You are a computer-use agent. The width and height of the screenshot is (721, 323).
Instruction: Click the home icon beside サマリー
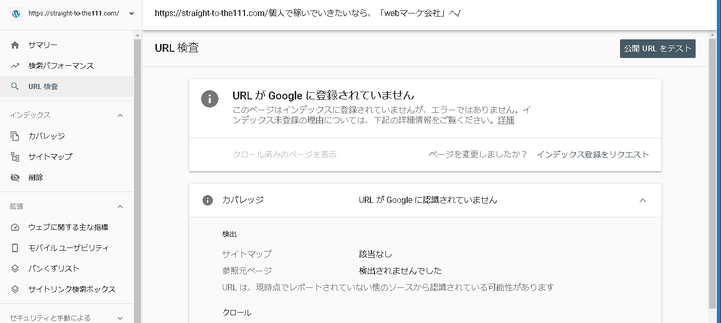click(15, 45)
